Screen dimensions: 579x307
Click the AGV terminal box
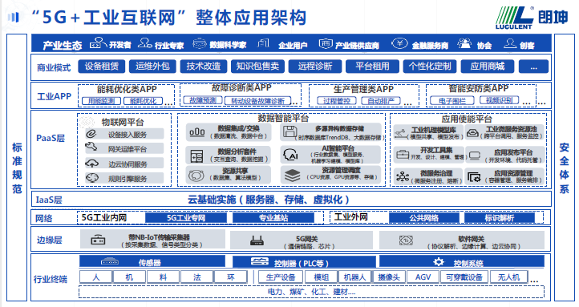tap(423, 277)
